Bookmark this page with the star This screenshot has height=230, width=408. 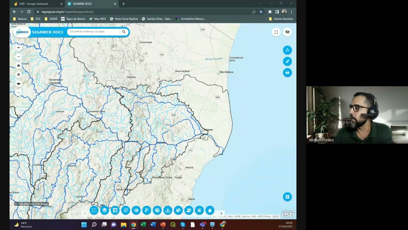(x=261, y=12)
